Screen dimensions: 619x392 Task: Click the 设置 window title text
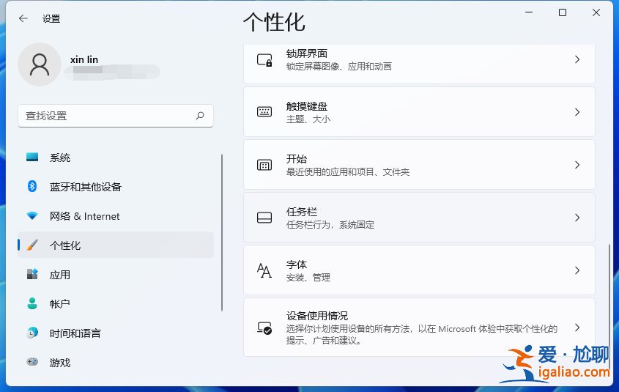[x=51, y=18]
